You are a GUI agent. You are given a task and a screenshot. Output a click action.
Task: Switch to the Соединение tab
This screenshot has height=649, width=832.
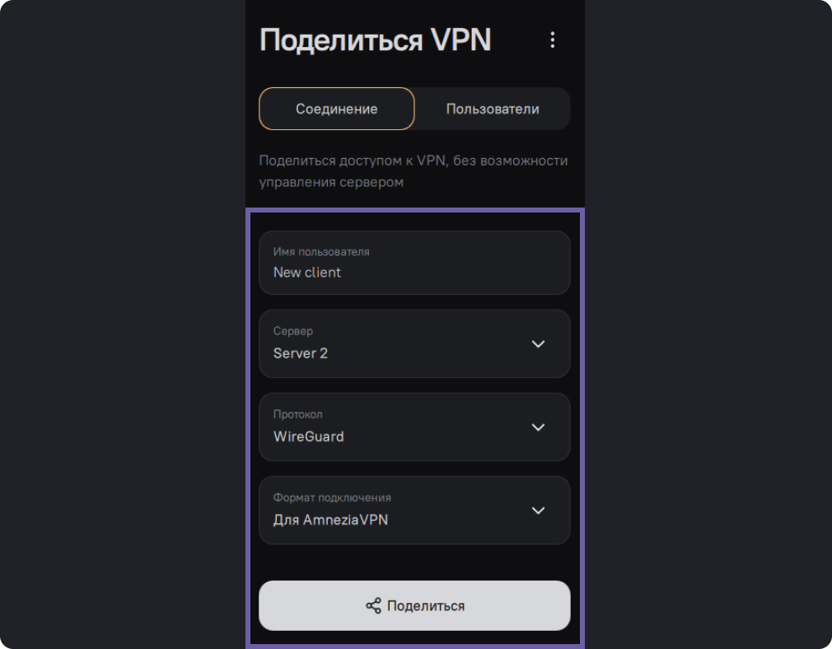(336, 109)
